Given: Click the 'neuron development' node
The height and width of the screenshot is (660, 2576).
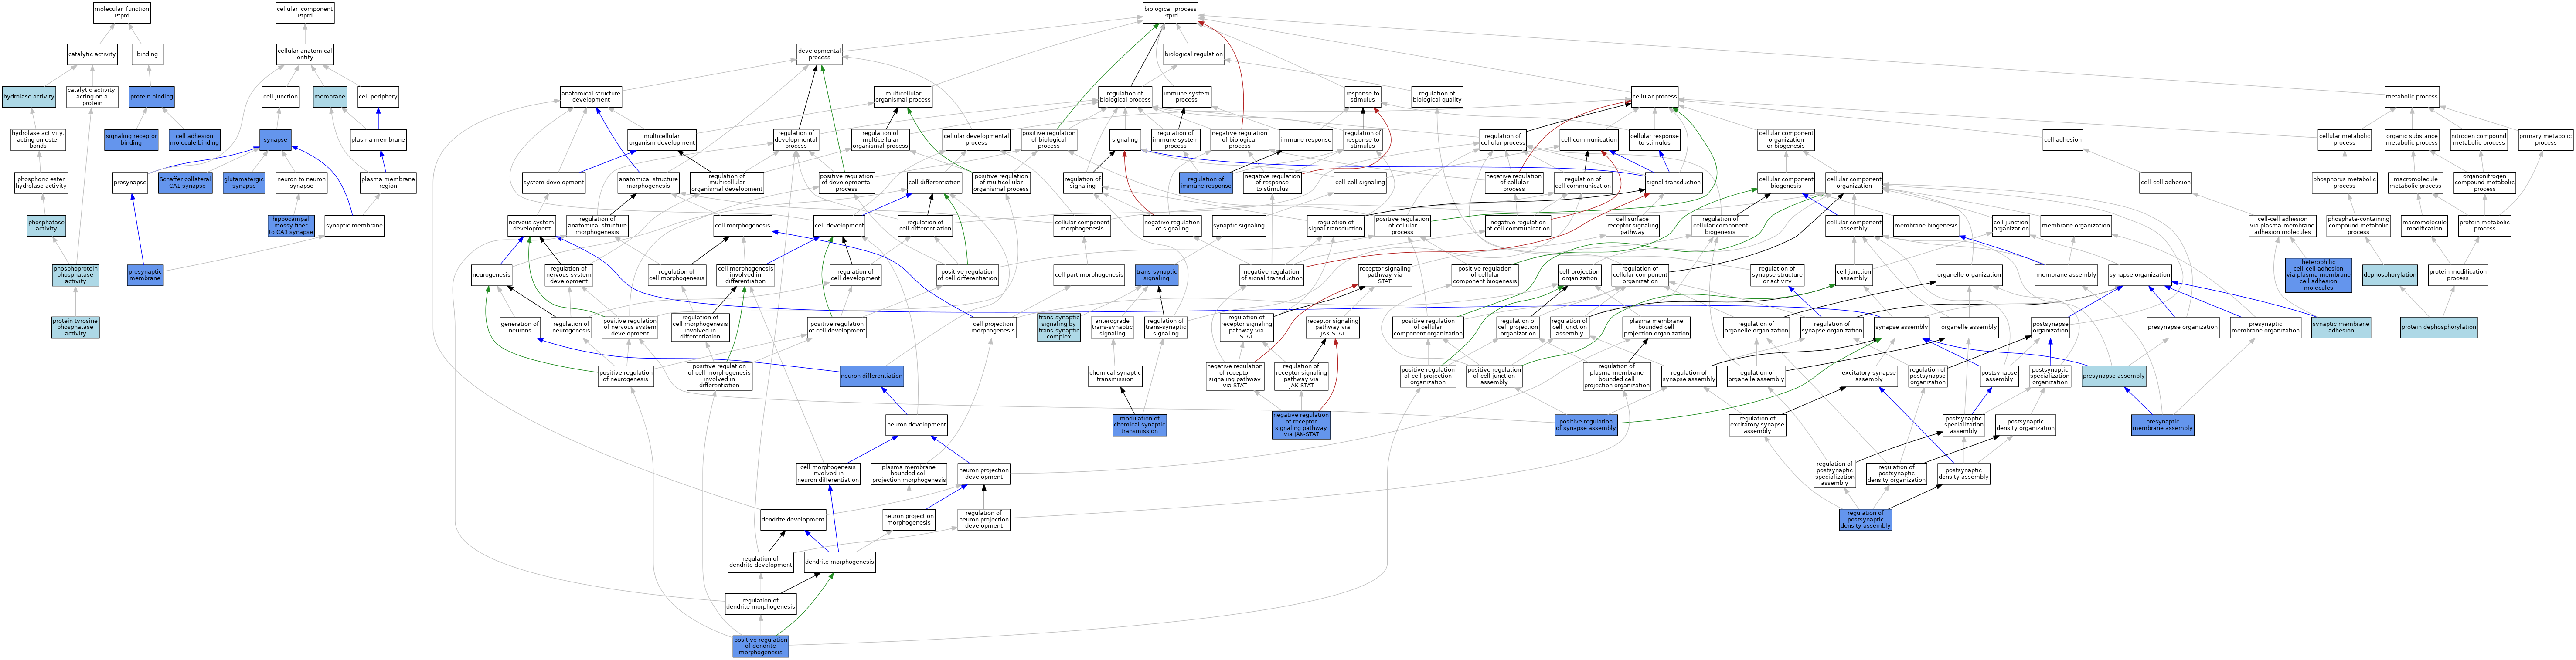Looking at the screenshot, I should [916, 425].
